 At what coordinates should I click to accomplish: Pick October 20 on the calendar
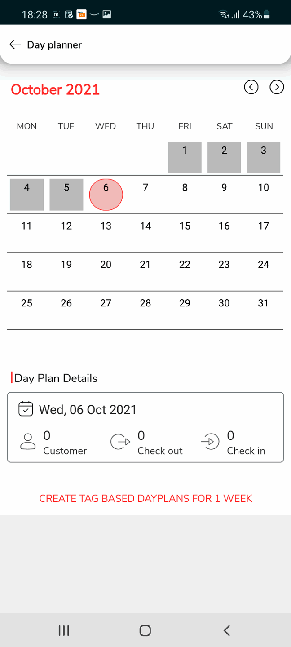[106, 265]
